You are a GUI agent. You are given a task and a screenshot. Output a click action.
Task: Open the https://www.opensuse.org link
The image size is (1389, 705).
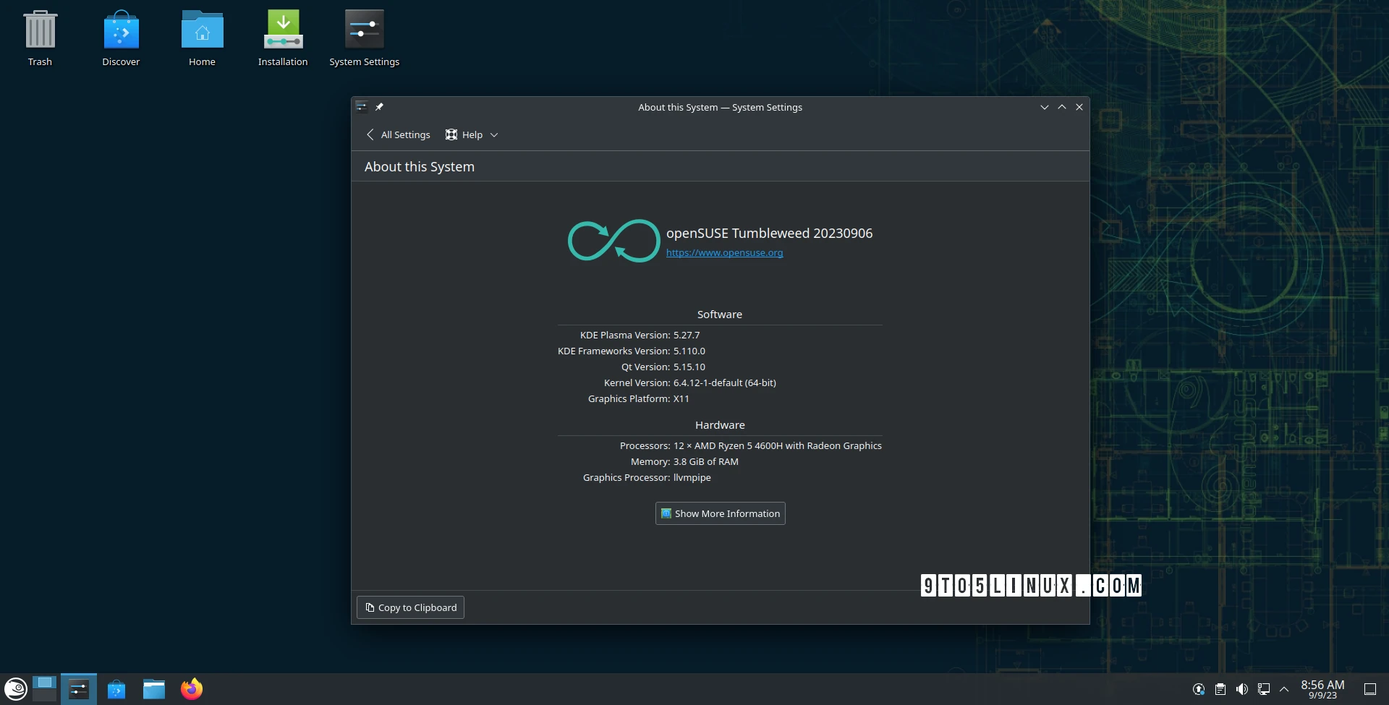(724, 252)
